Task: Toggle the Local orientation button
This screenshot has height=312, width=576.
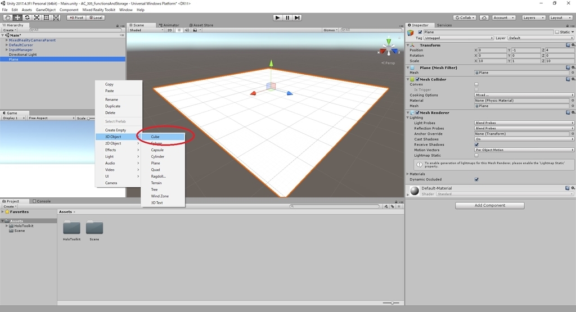Action: tap(96, 17)
